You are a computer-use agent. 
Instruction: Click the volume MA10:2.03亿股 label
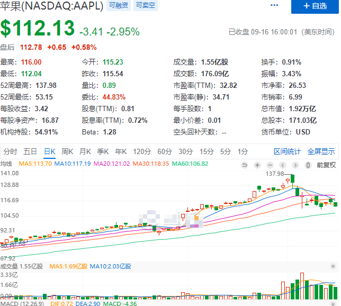(110, 266)
